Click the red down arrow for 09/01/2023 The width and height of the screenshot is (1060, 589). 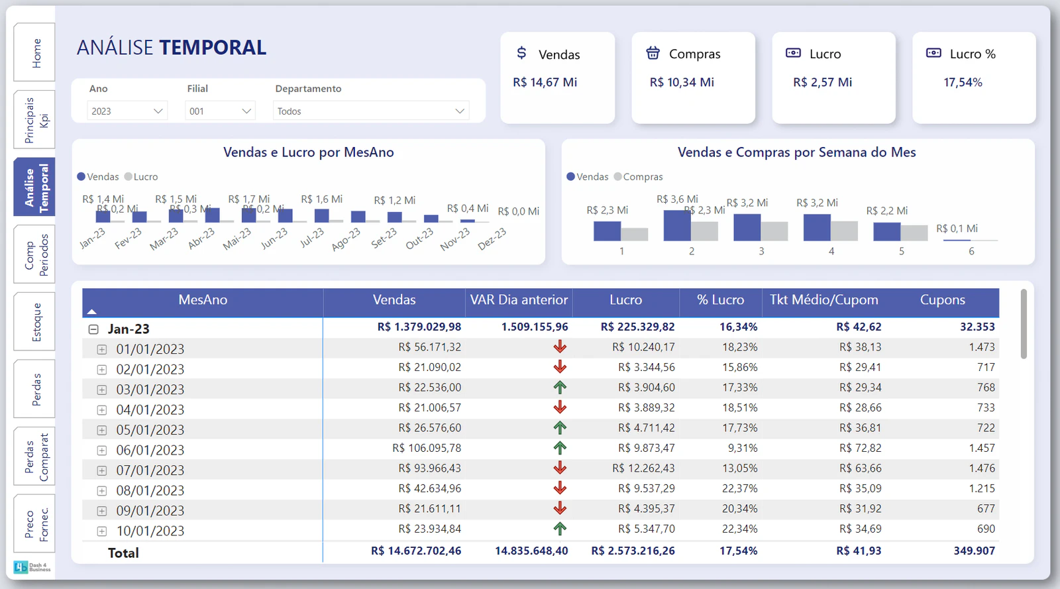(x=560, y=508)
